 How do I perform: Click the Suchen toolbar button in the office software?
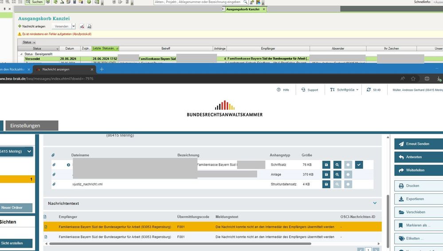pos(35,2)
